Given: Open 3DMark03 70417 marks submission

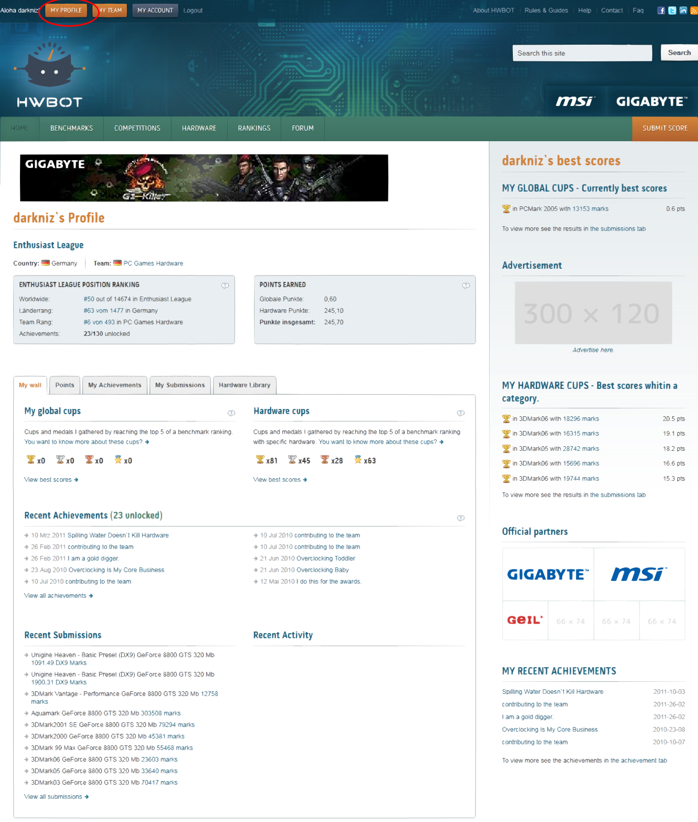Looking at the screenshot, I should pyautogui.click(x=160, y=783).
